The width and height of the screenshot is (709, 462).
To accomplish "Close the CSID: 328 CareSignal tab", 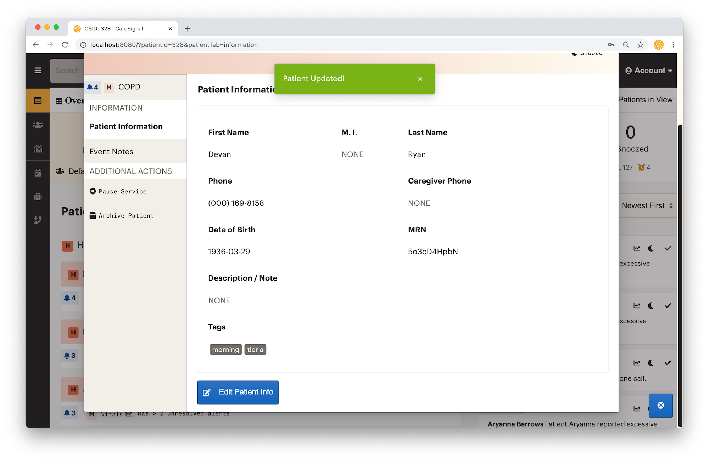I will pyautogui.click(x=170, y=29).
